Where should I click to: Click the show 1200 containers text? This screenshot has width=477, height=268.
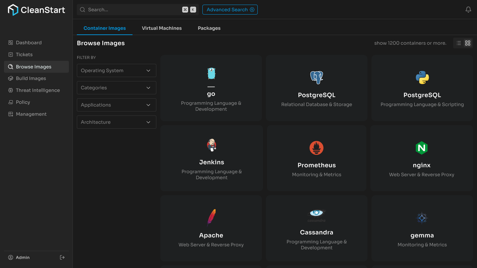point(410,43)
